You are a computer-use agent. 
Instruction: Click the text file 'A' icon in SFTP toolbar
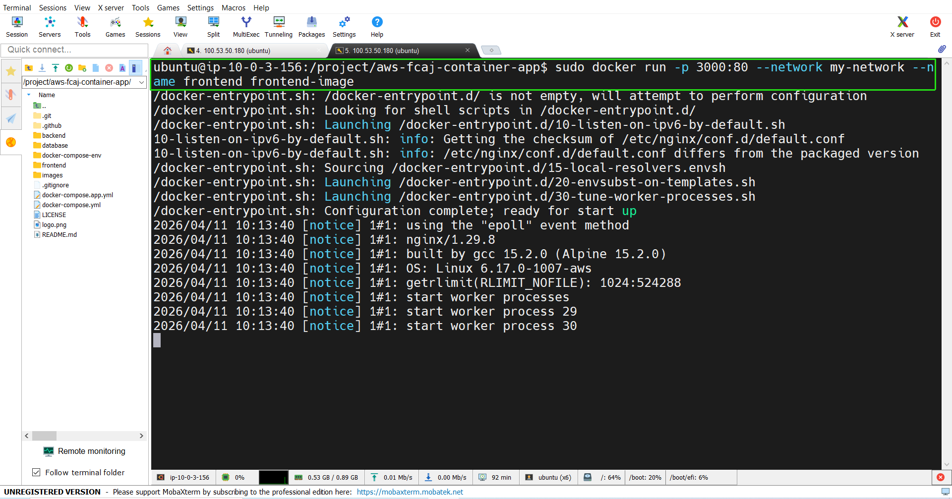coord(122,68)
